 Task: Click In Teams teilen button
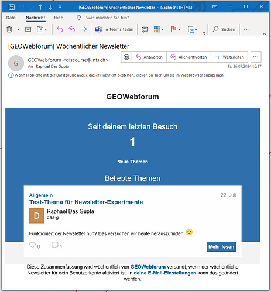[114, 29]
